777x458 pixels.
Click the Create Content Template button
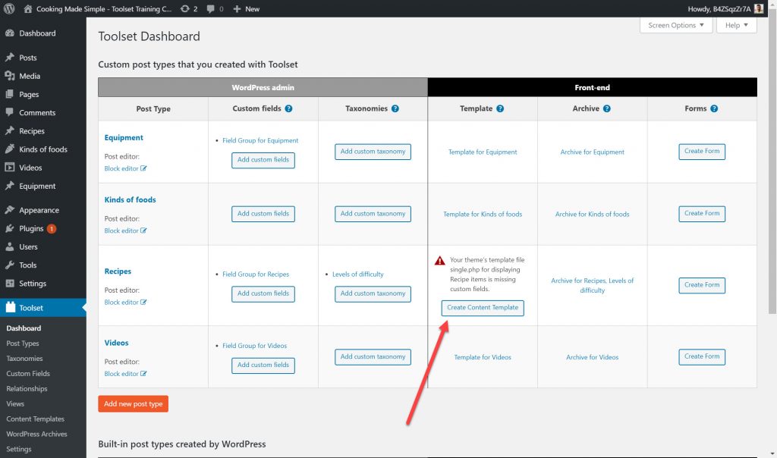click(483, 307)
